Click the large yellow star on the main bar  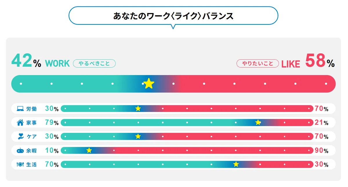(149, 83)
